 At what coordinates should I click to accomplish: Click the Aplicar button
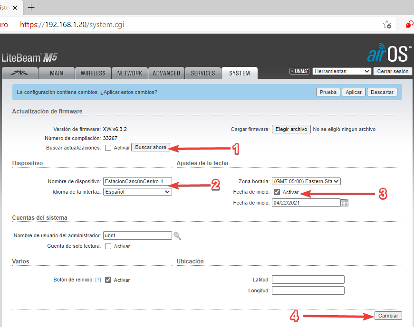click(x=353, y=92)
